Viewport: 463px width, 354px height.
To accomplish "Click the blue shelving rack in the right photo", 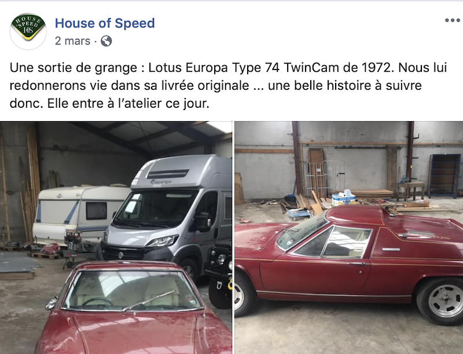I will click(445, 175).
